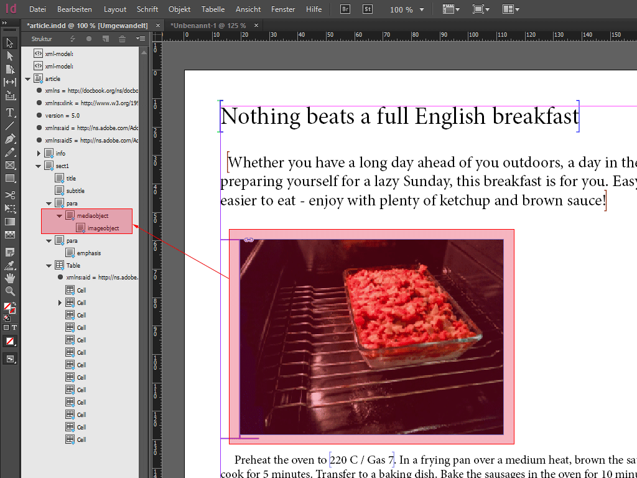Select the Eyedropper tool
Viewport: 637px width, 478px height.
tap(10, 265)
